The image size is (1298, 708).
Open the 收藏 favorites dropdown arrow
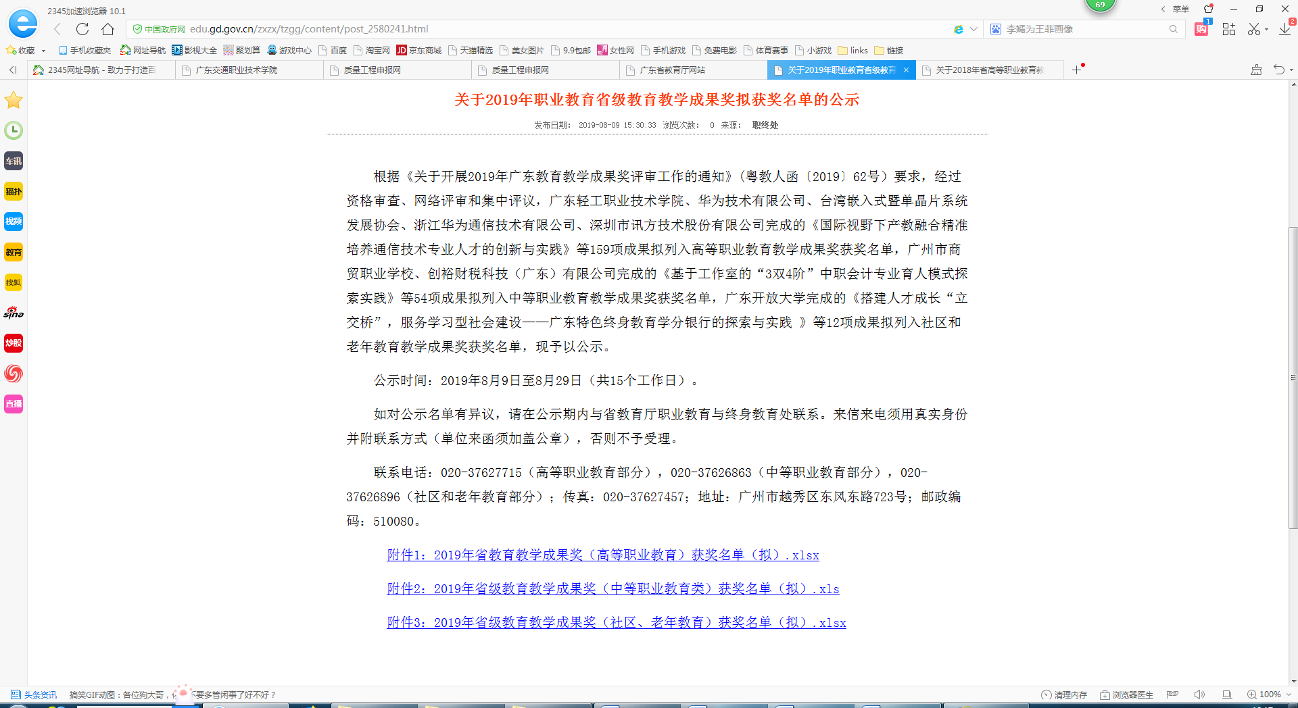(44, 51)
